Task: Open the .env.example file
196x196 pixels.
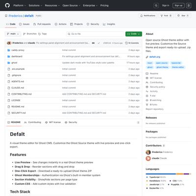Action: point(18,69)
